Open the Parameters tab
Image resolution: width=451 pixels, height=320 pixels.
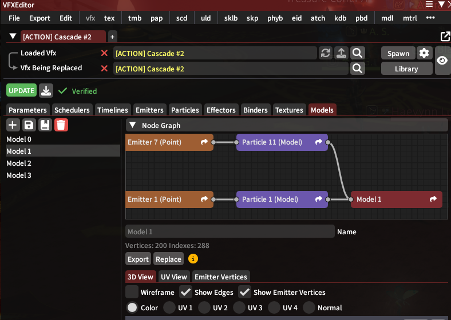click(x=27, y=110)
